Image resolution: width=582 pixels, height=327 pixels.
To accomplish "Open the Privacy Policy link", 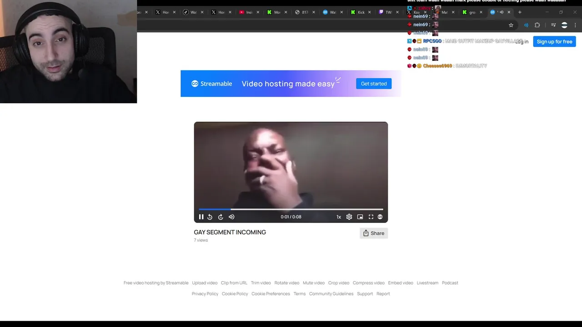I will (x=205, y=294).
